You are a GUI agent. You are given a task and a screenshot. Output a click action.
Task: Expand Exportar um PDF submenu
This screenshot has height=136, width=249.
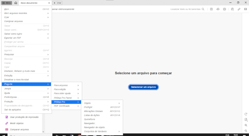pyautogui.click(x=26, y=38)
